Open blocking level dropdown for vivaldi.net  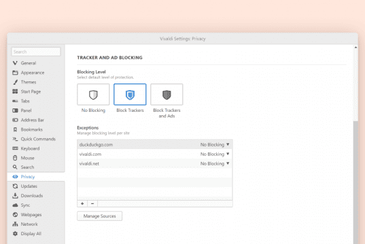(x=215, y=163)
